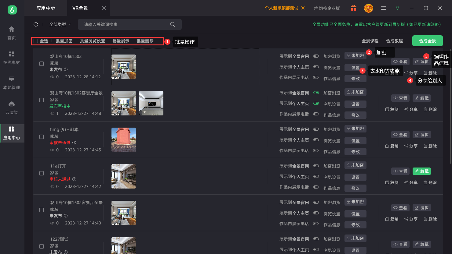Open the 全部类型 dropdown
This screenshot has height=254, width=452.
[60, 24]
